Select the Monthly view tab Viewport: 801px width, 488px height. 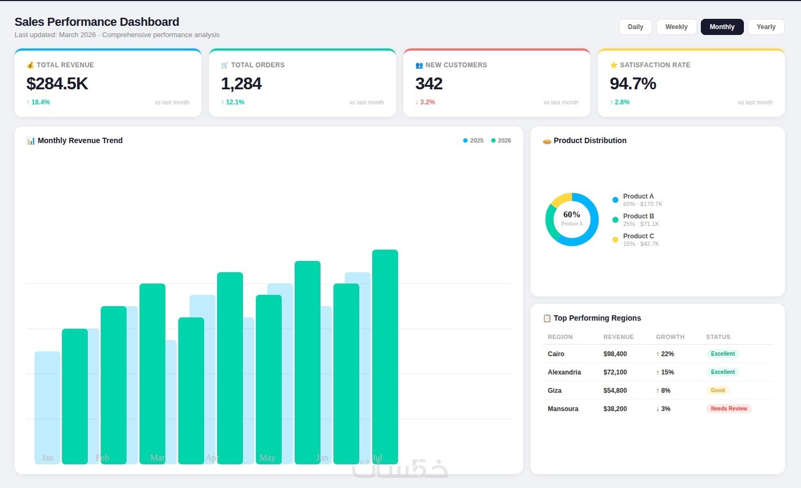point(722,27)
